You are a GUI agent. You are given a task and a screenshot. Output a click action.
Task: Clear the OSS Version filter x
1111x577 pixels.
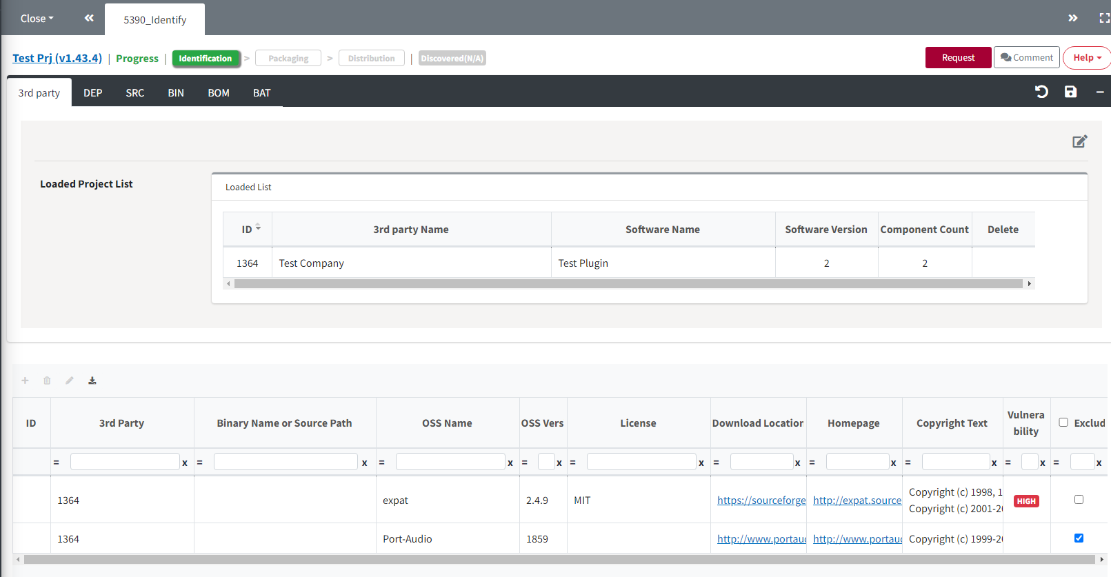pos(559,463)
